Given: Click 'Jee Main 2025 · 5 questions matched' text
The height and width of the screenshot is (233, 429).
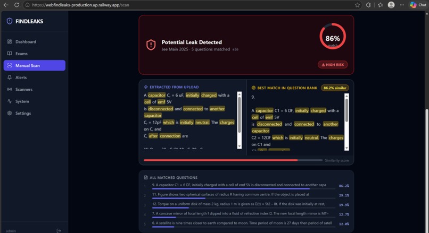Looking at the screenshot, I should pyautogui.click(x=196, y=49).
